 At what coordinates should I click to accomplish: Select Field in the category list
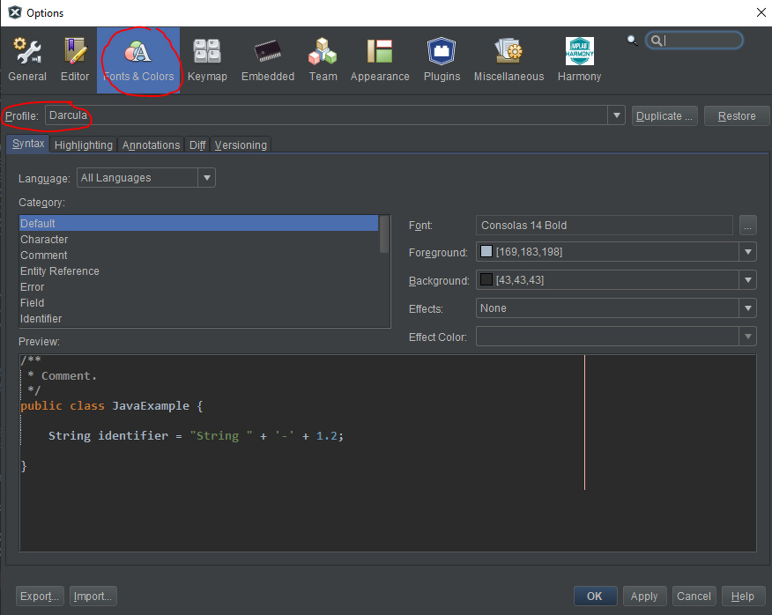(x=198, y=302)
